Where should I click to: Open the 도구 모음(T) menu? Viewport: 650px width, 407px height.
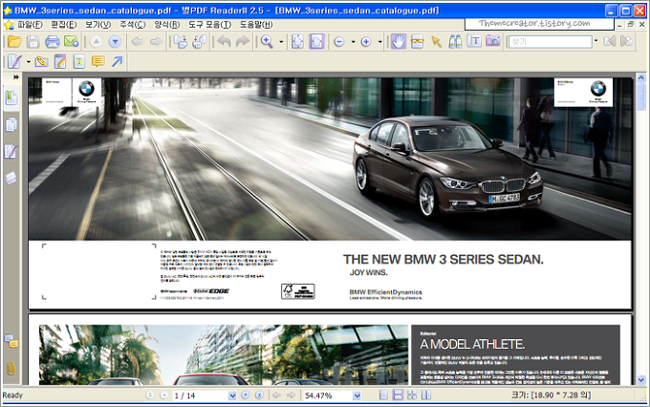(209, 25)
